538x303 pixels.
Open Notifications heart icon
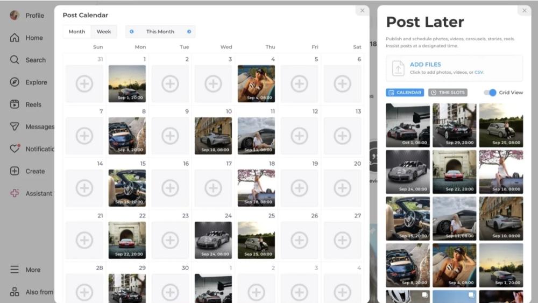click(x=15, y=149)
